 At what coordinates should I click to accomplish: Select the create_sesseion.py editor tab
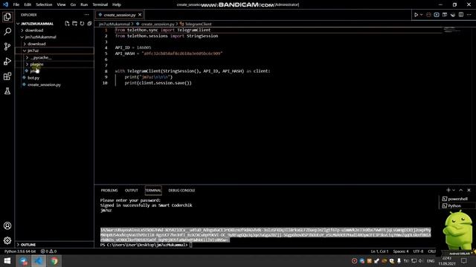(x=120, y=15)
